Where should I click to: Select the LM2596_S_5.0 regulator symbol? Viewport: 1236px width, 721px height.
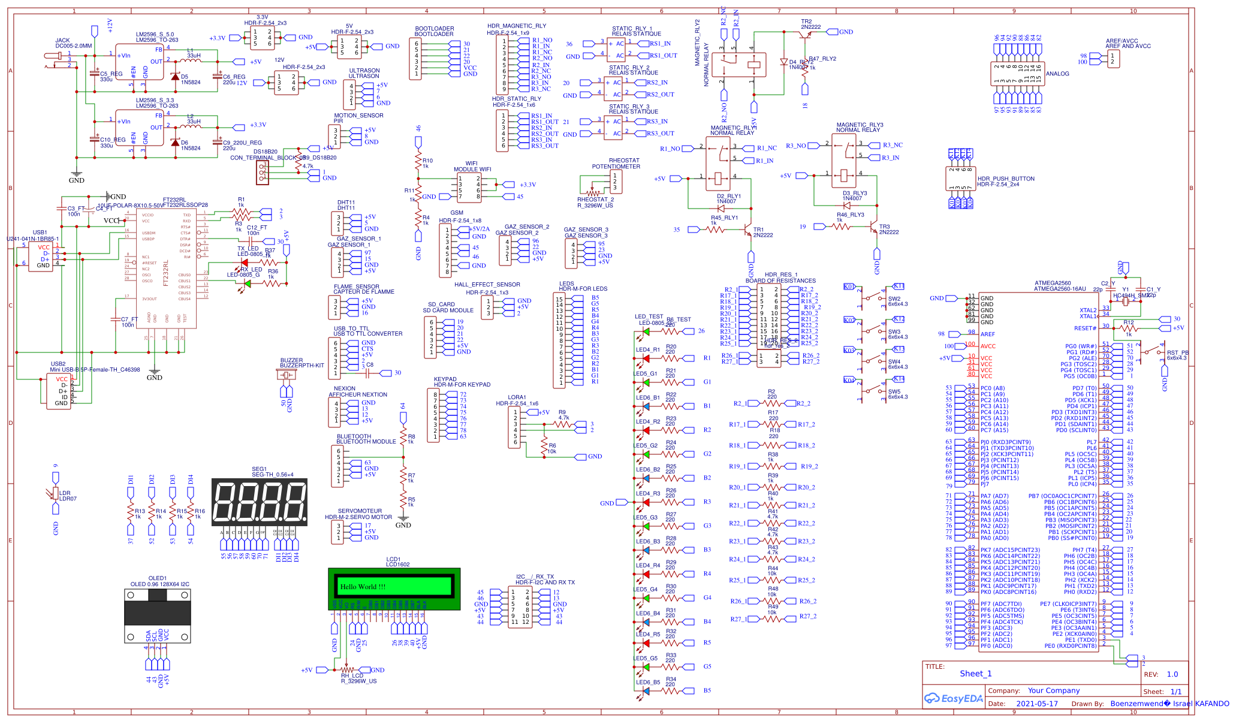tap(138, 63)
